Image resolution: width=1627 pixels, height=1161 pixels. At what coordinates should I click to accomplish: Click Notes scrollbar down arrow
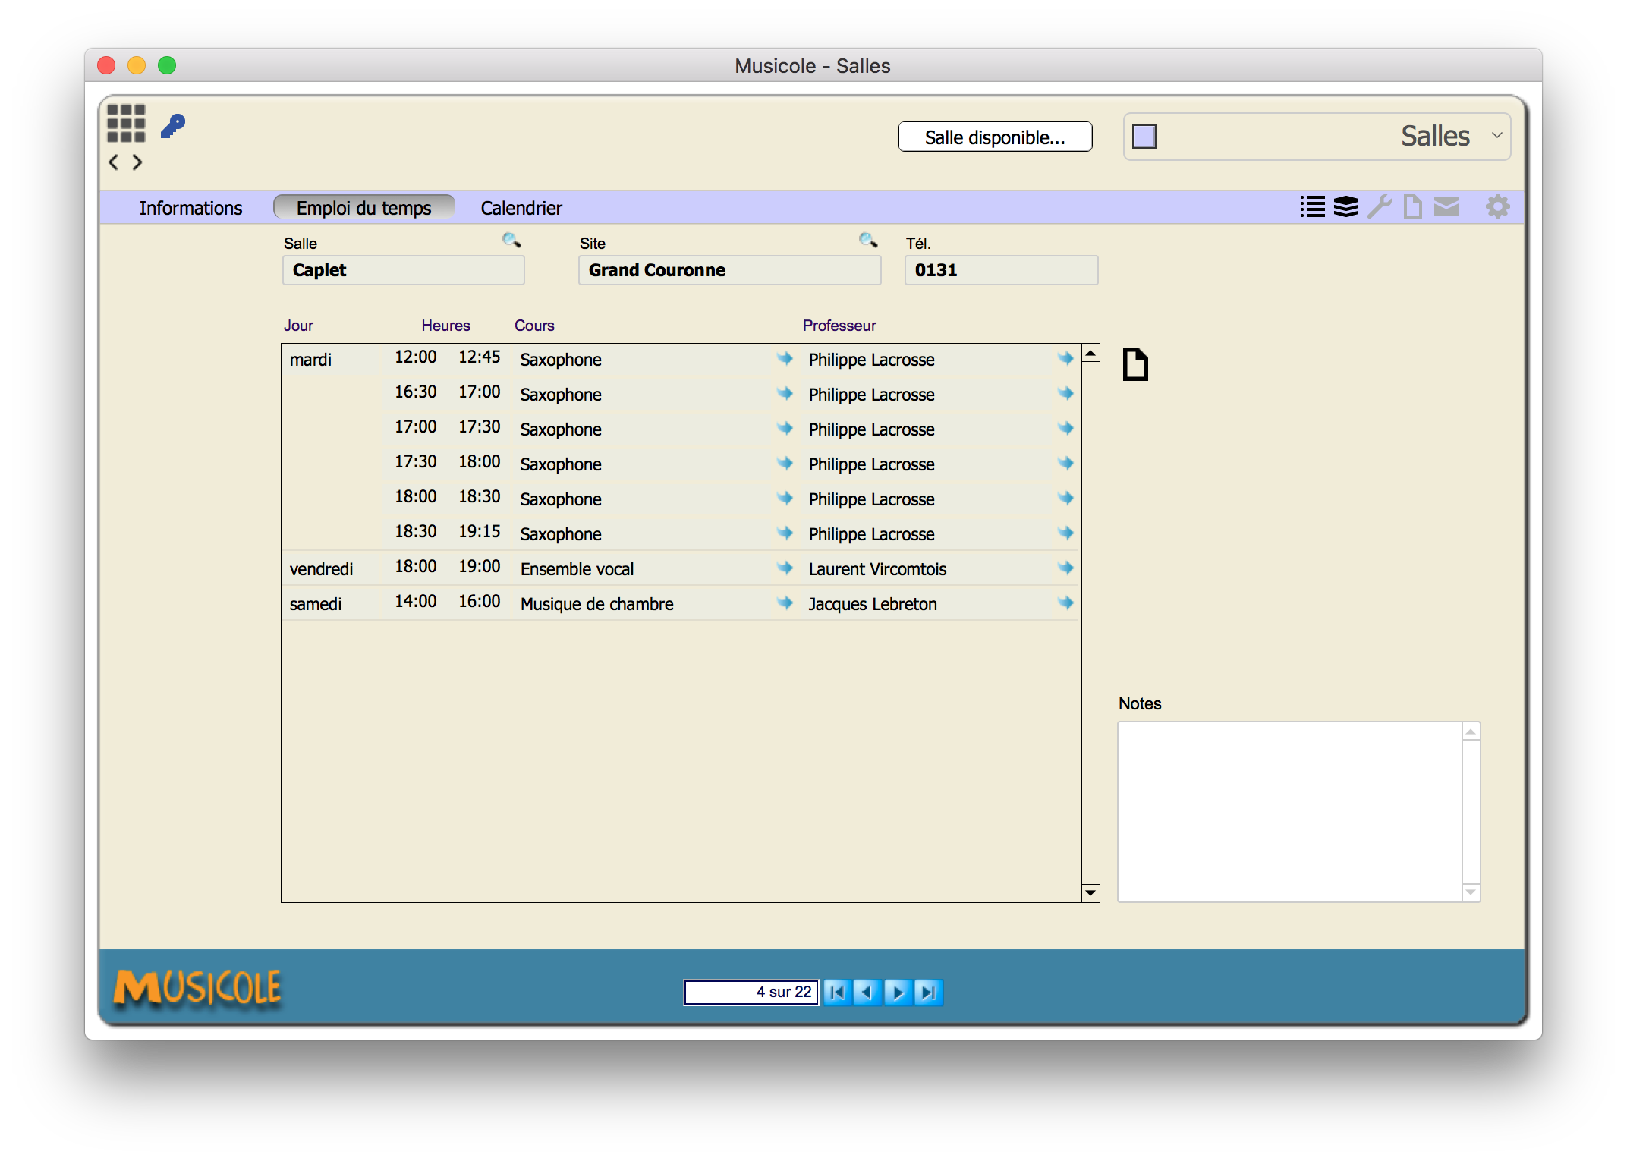(1471, 892)
